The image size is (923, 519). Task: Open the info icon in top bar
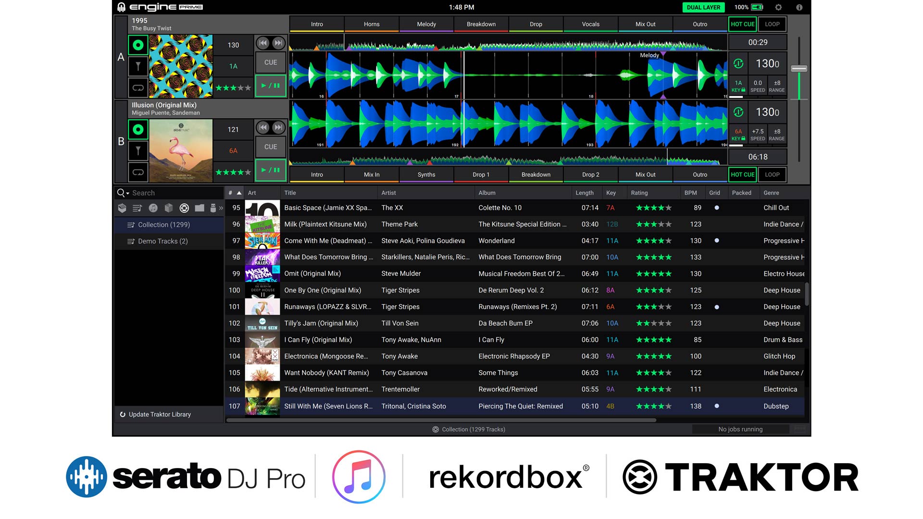[x=799, y=7]
